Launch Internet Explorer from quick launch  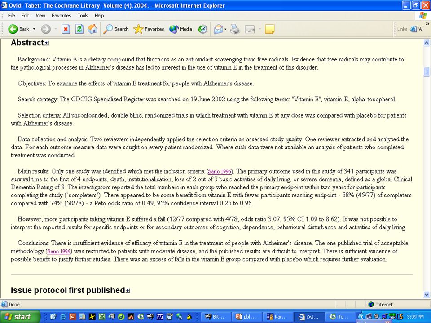point(63,317)
